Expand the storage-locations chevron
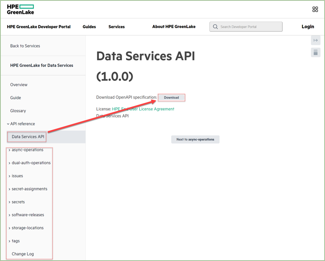 click(9, 228)
